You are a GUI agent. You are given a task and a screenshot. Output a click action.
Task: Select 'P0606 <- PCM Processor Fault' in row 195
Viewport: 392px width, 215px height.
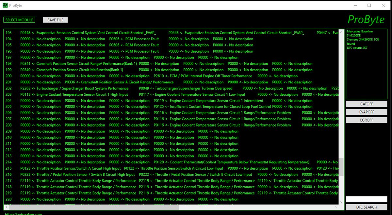pos(134,45)
